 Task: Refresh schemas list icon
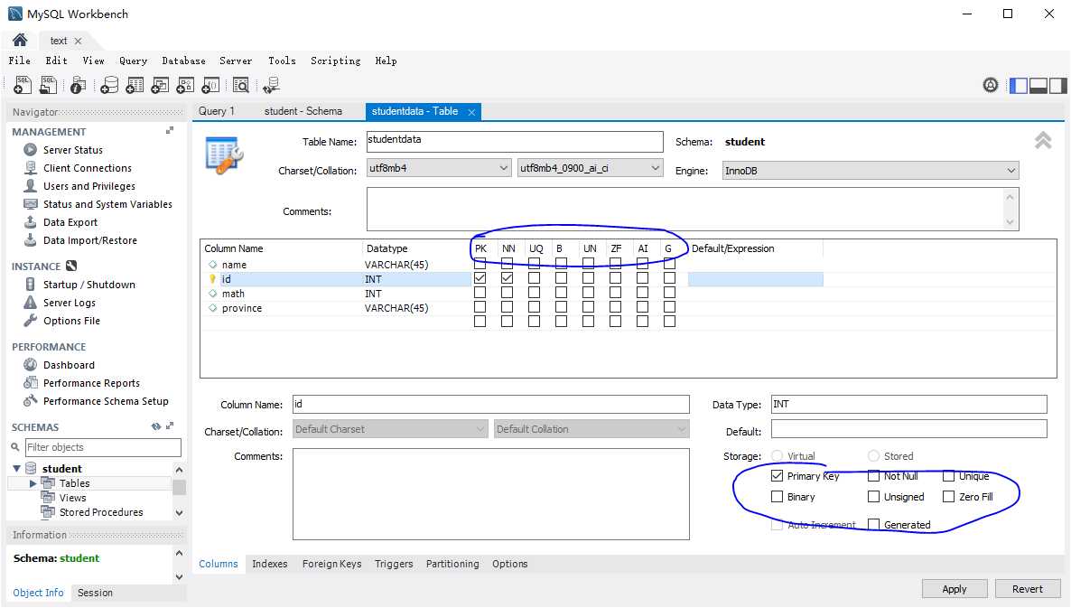156,426
